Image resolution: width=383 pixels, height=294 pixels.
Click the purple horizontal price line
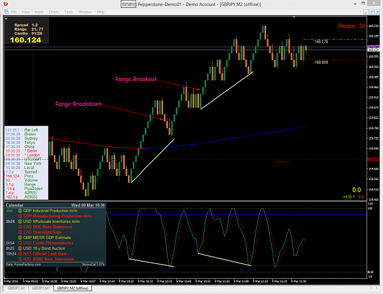pos(186,47)
